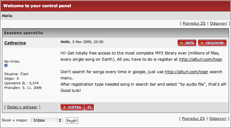Open the Catherine username link
Screen dimensions: 231x128
[x=15, y=43]
